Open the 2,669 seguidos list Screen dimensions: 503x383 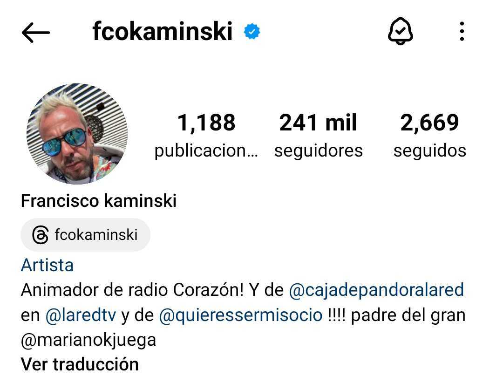[429, 135]
